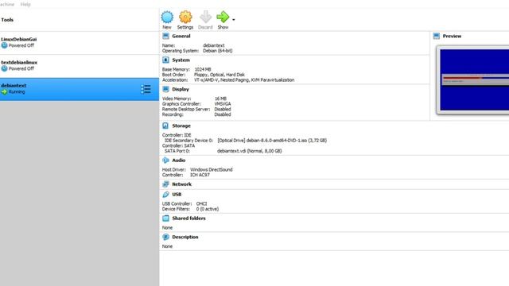Viewport: 509px width, 286px height.
Task: Click the Remote Desktop Server Disabled value
Action: [223, 110]
